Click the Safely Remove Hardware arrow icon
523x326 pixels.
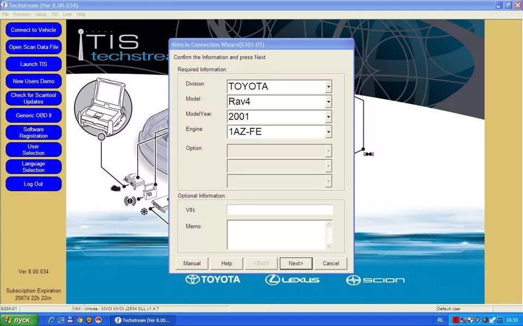click(492, 320)
